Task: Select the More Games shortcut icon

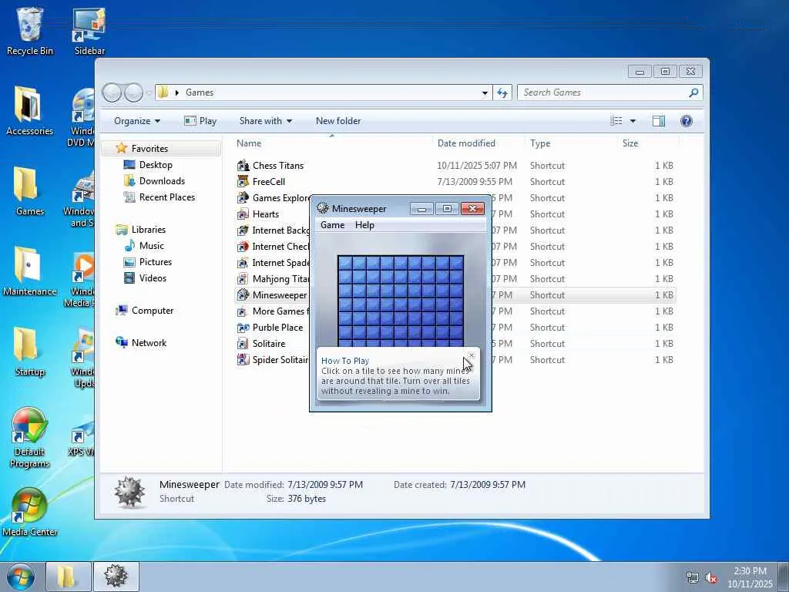Action: (243, 311)
